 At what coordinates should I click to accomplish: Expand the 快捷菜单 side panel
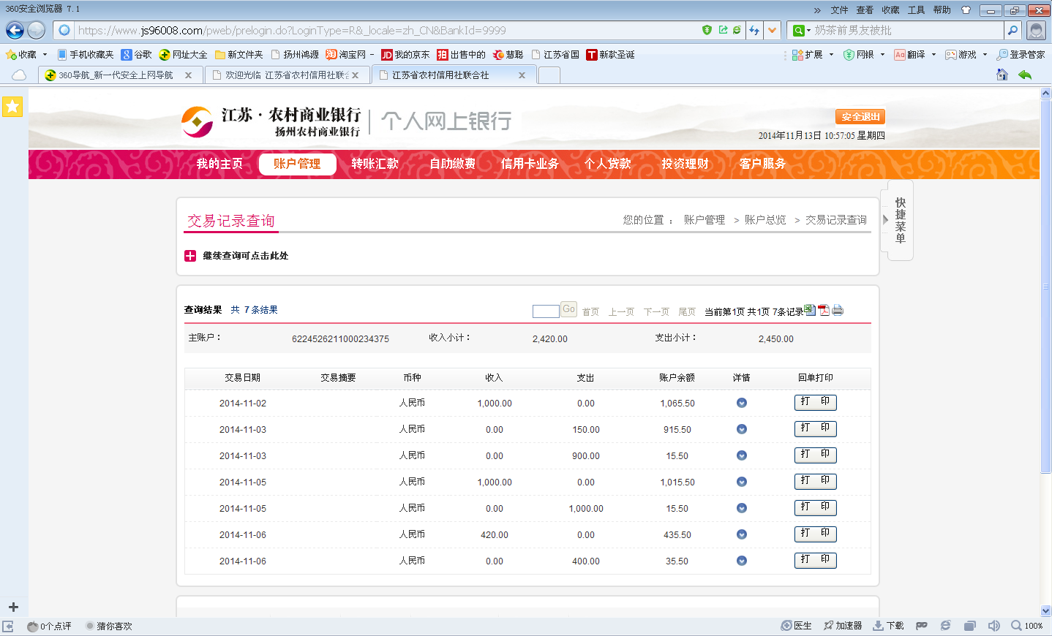pyautogui.click(x=899, y=220)
